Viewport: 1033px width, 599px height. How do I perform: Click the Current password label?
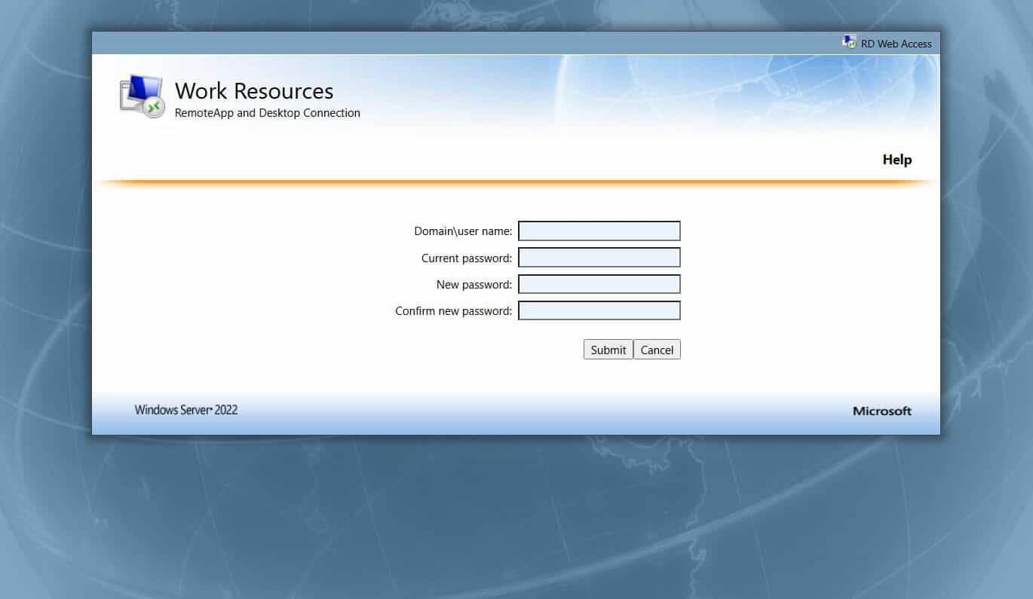tap(466, 257)
